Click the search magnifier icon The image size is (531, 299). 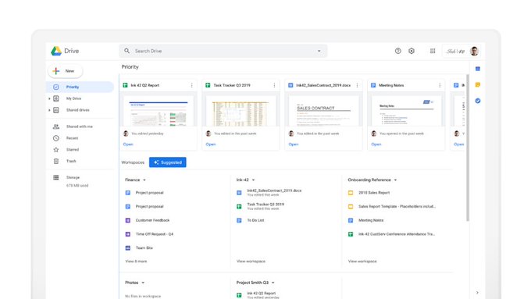pyautogui.click(x=127, y=51)
